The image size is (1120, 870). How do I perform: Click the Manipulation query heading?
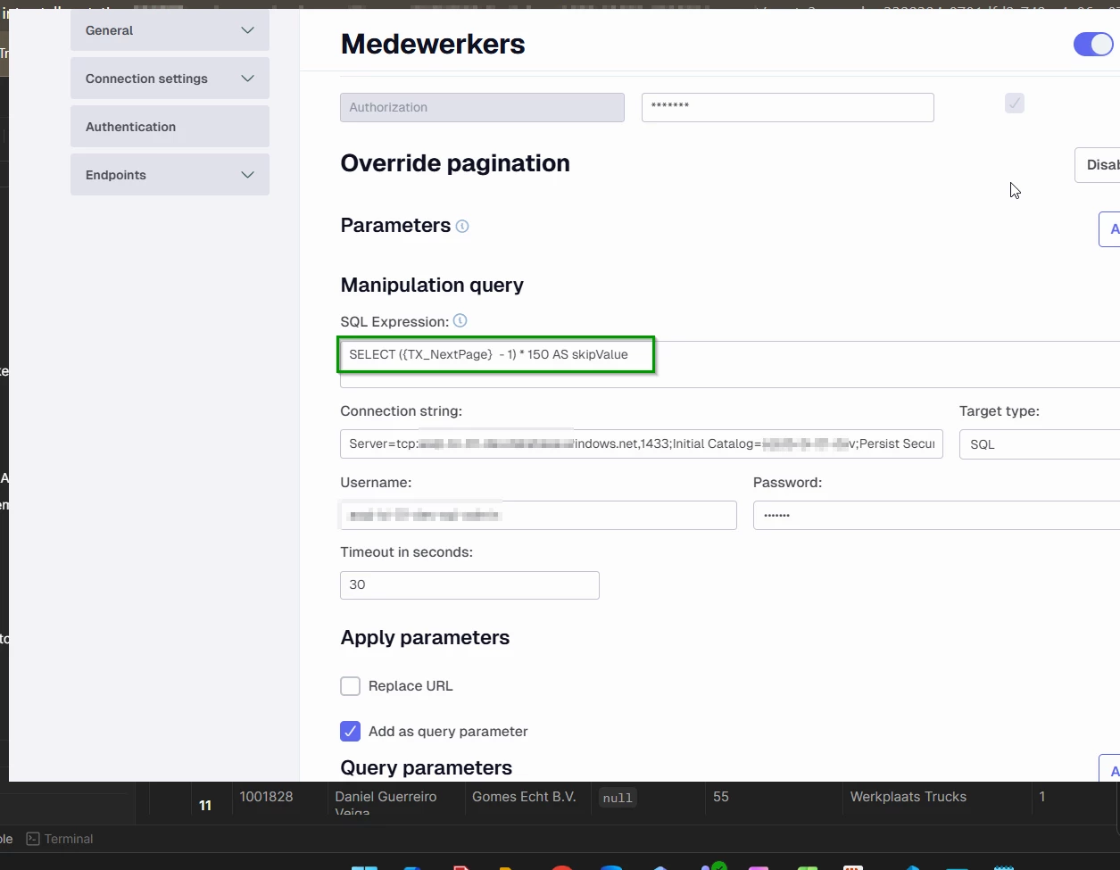(x=432, y=286)
